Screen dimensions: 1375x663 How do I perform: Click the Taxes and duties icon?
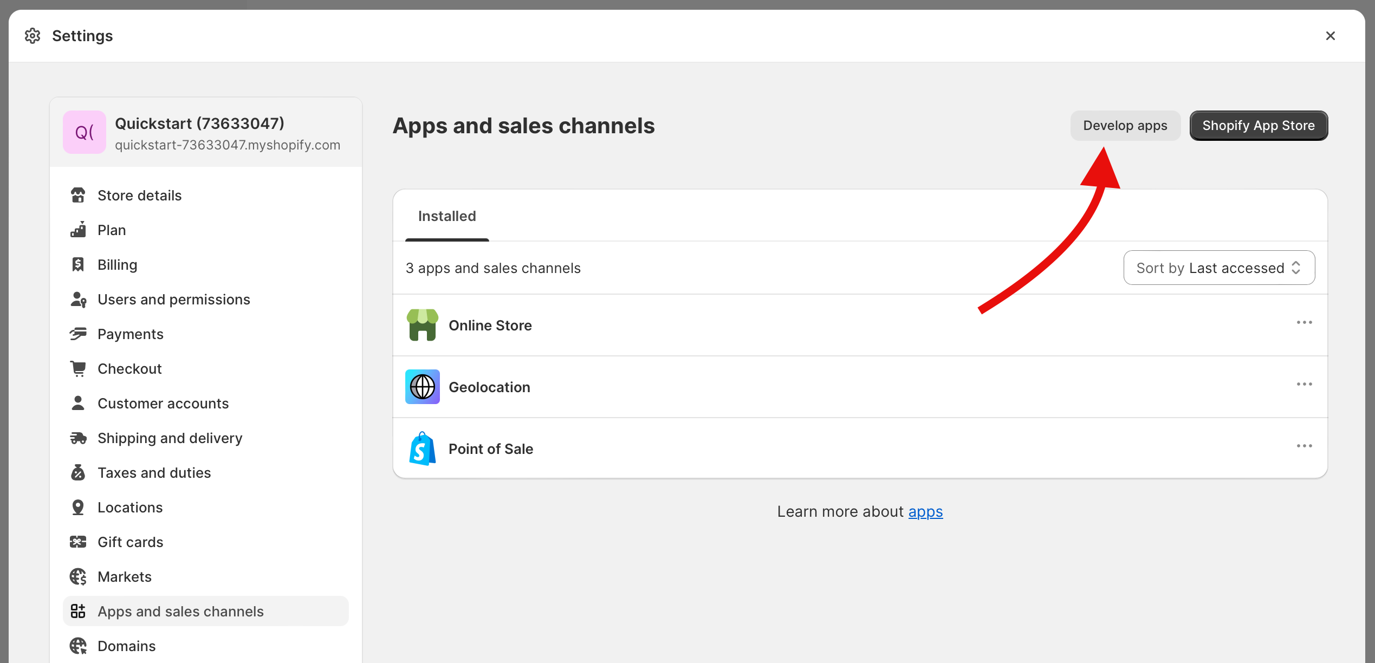(78, 473)
